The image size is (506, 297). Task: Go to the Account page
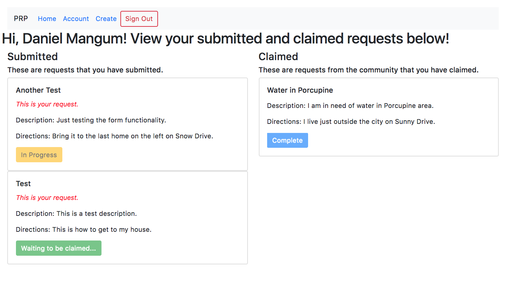[x=76, y=19]
